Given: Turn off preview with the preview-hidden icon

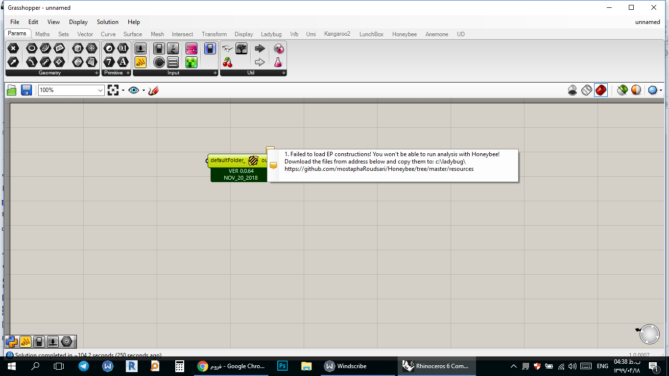Looking at the screenshot, I should tap(573, 90).
